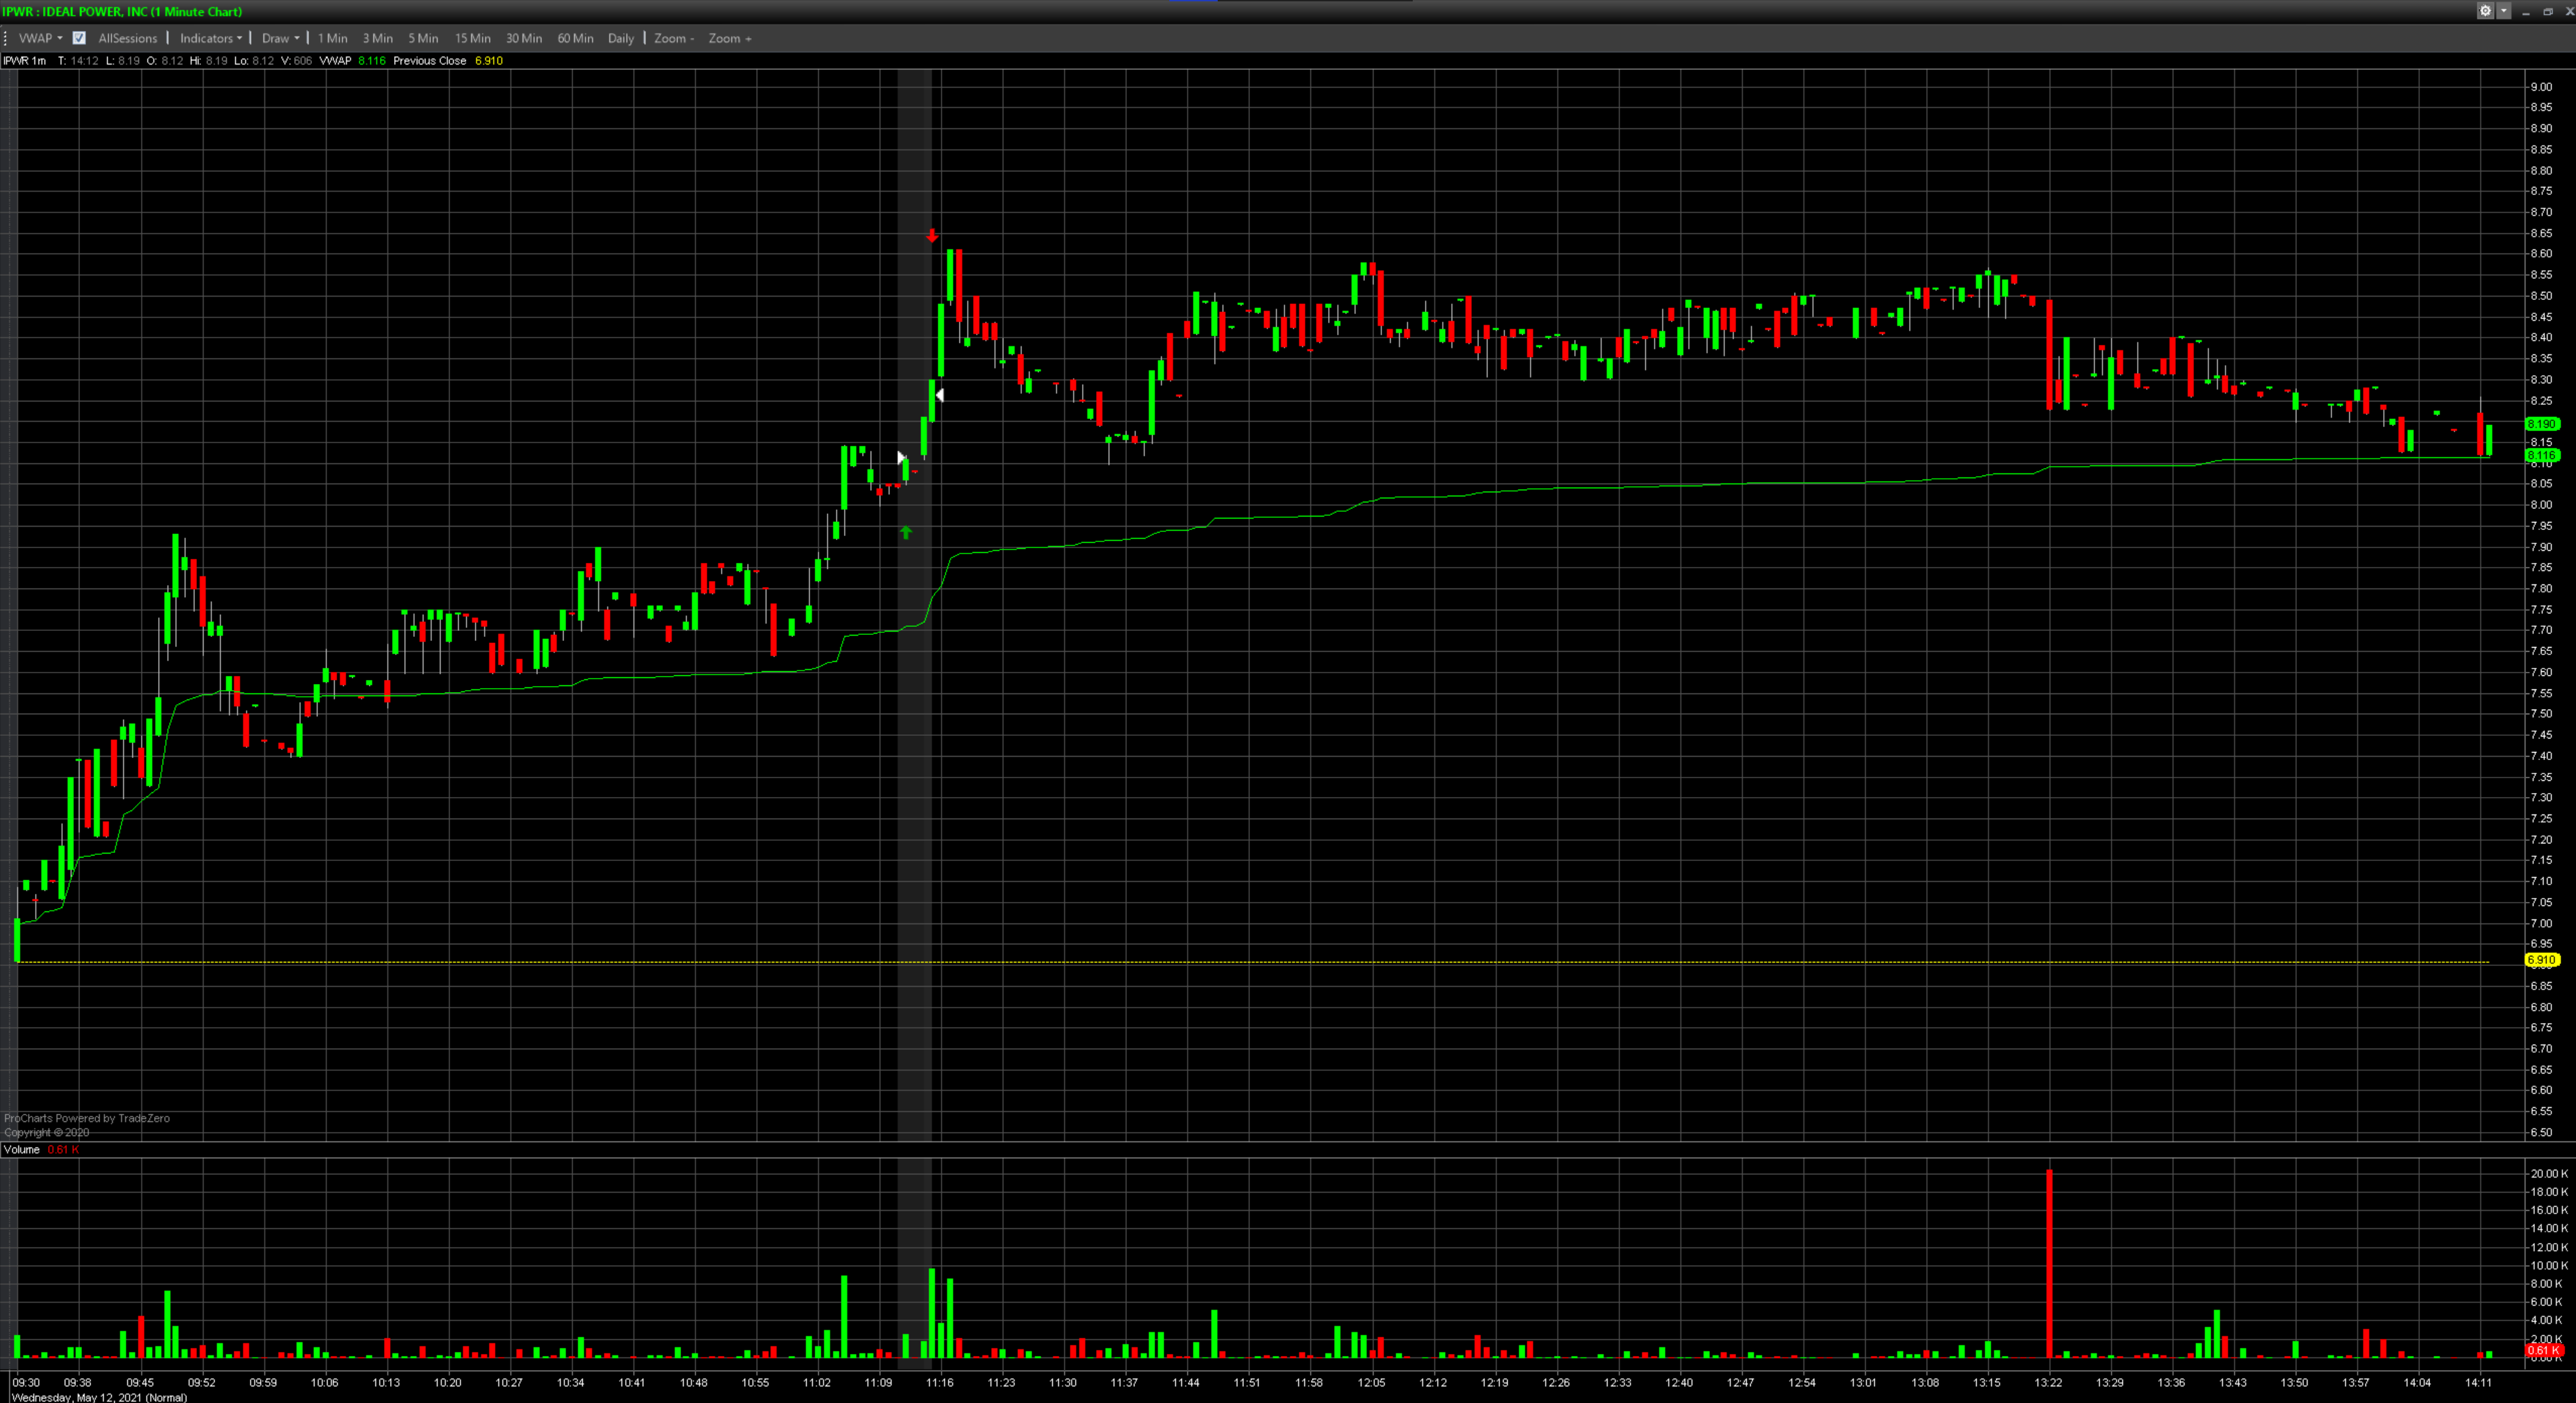
Task: Open the chart settings gear icon
Action: point(2485,11)
